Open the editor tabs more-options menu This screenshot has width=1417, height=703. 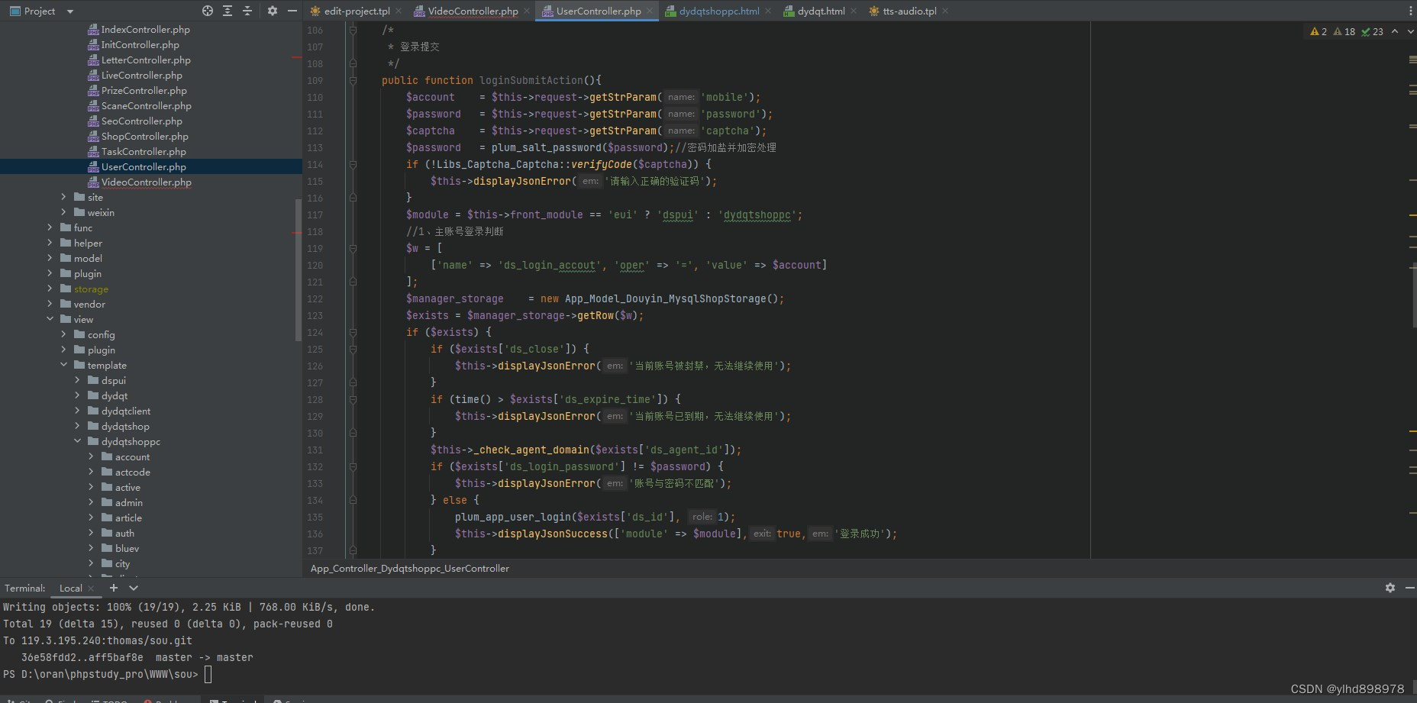[1409, 11]
